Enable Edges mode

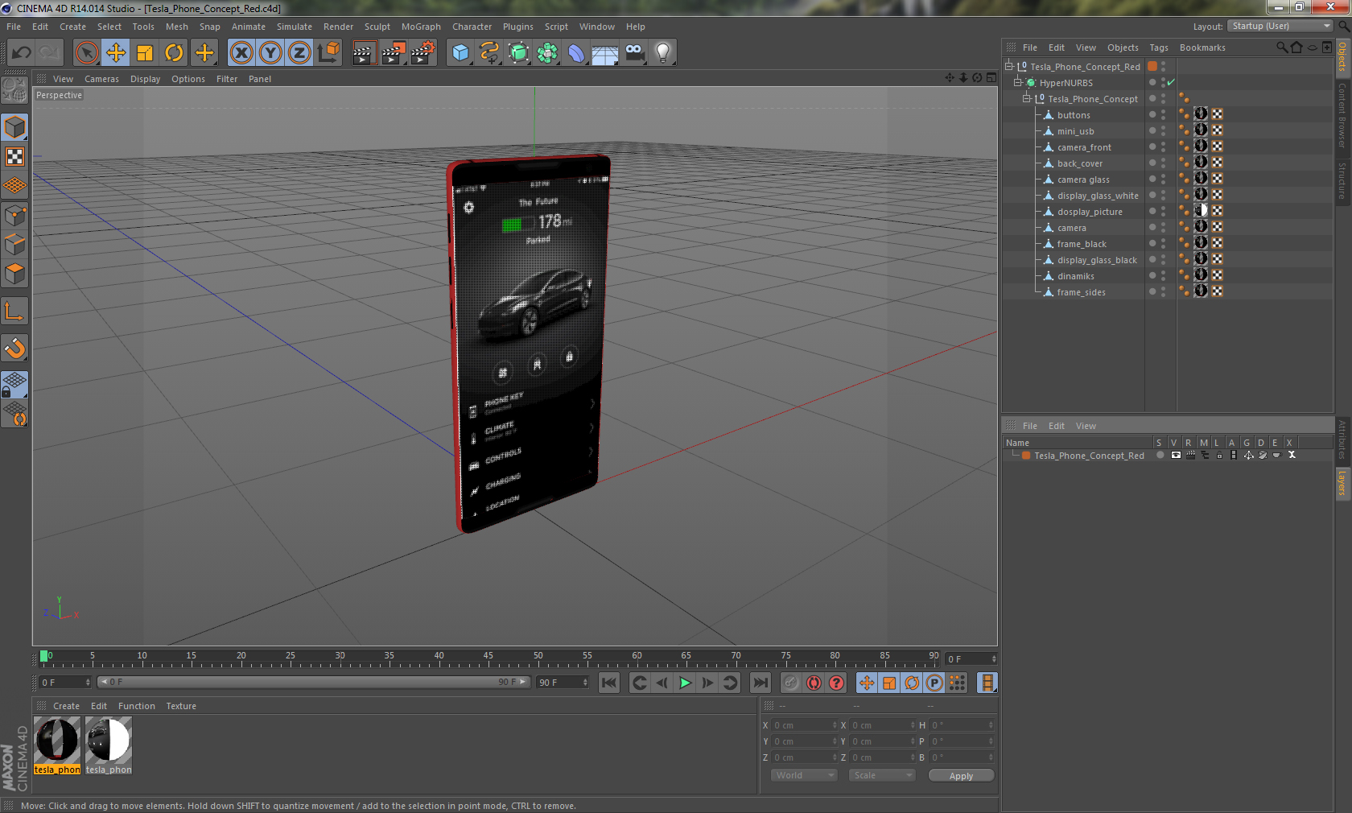pyautogui.click(x=14, y=245)
